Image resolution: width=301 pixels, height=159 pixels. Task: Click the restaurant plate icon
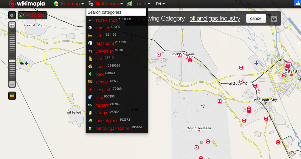(x=90, y=43)
